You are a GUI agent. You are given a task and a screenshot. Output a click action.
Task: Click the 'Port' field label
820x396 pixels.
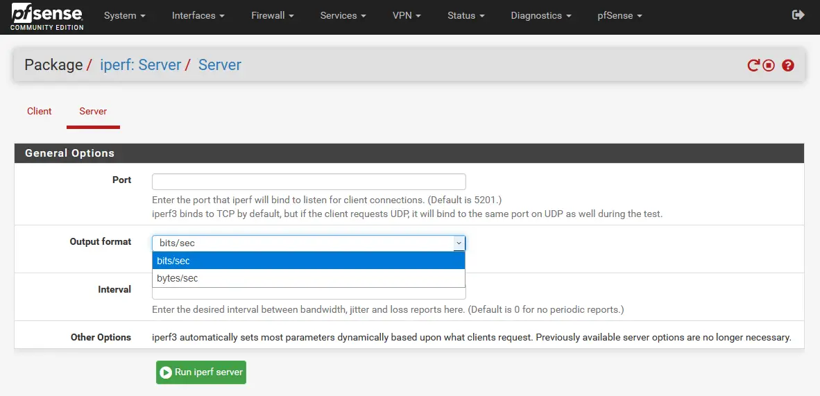coord(122,180)
